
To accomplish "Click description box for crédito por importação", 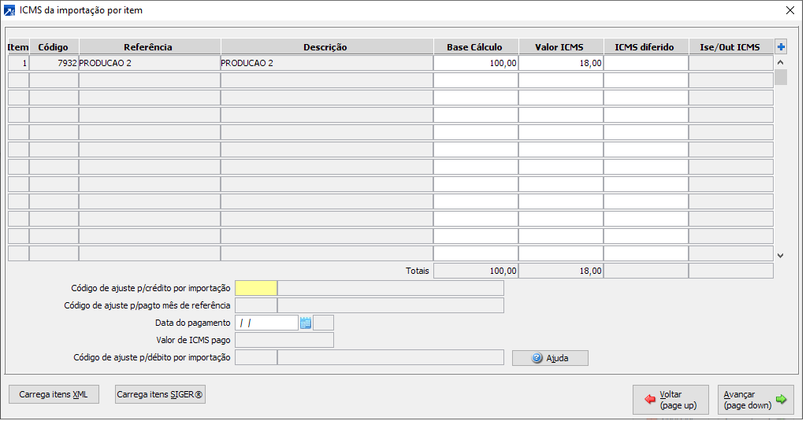I will 391,288.
